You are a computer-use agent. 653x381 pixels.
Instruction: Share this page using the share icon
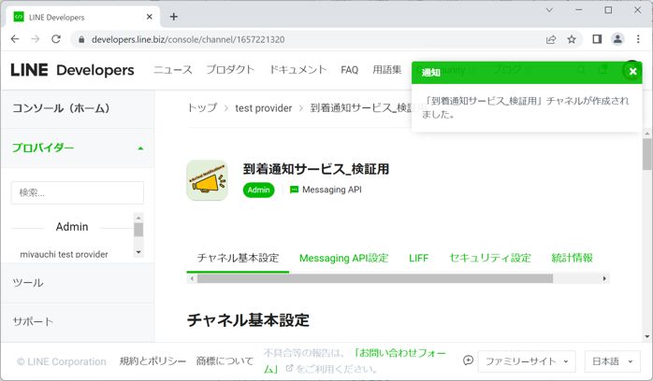[x=551, y=39]
